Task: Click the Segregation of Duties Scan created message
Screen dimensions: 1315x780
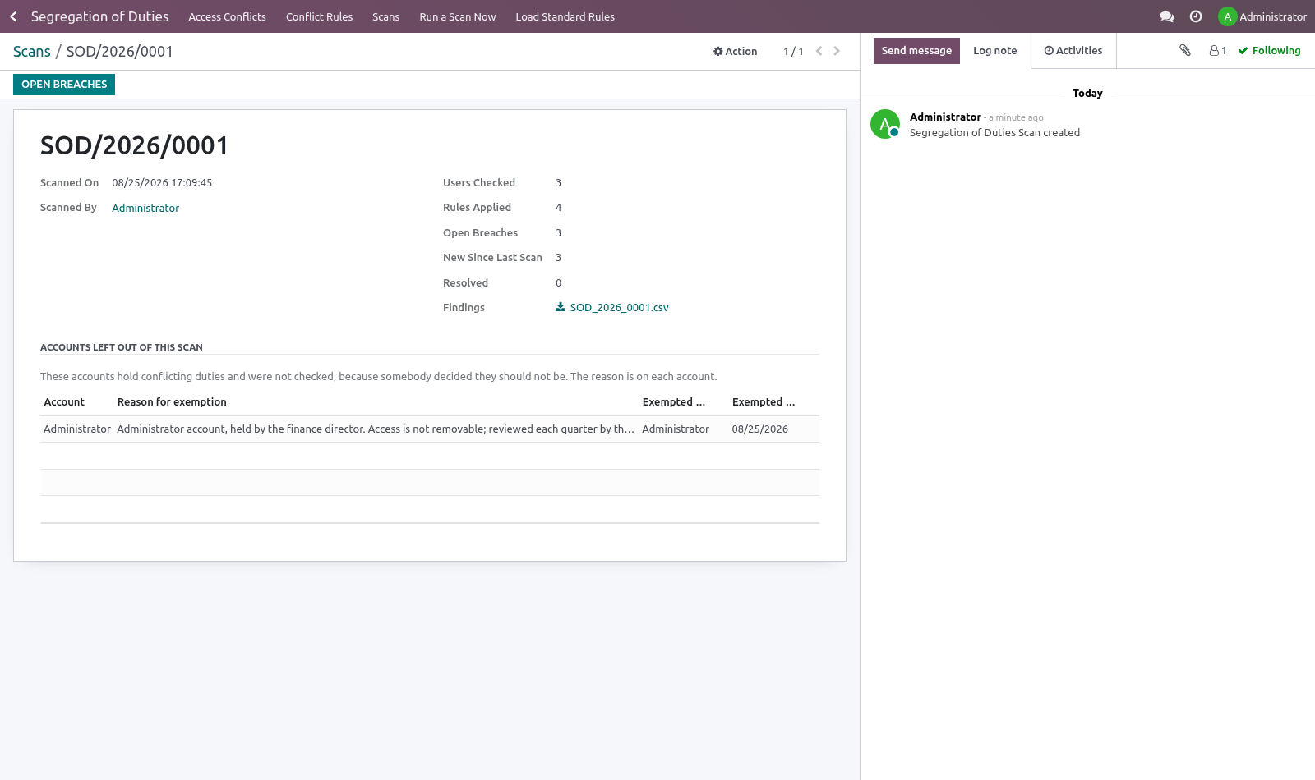Action: [x=994, y=132]
